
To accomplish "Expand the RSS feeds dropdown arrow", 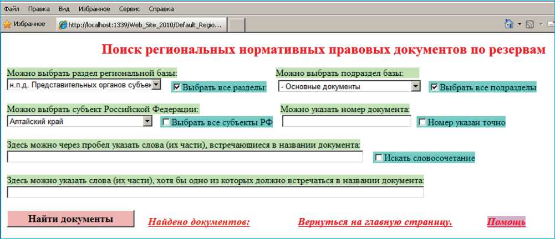I will coord(541,24).
